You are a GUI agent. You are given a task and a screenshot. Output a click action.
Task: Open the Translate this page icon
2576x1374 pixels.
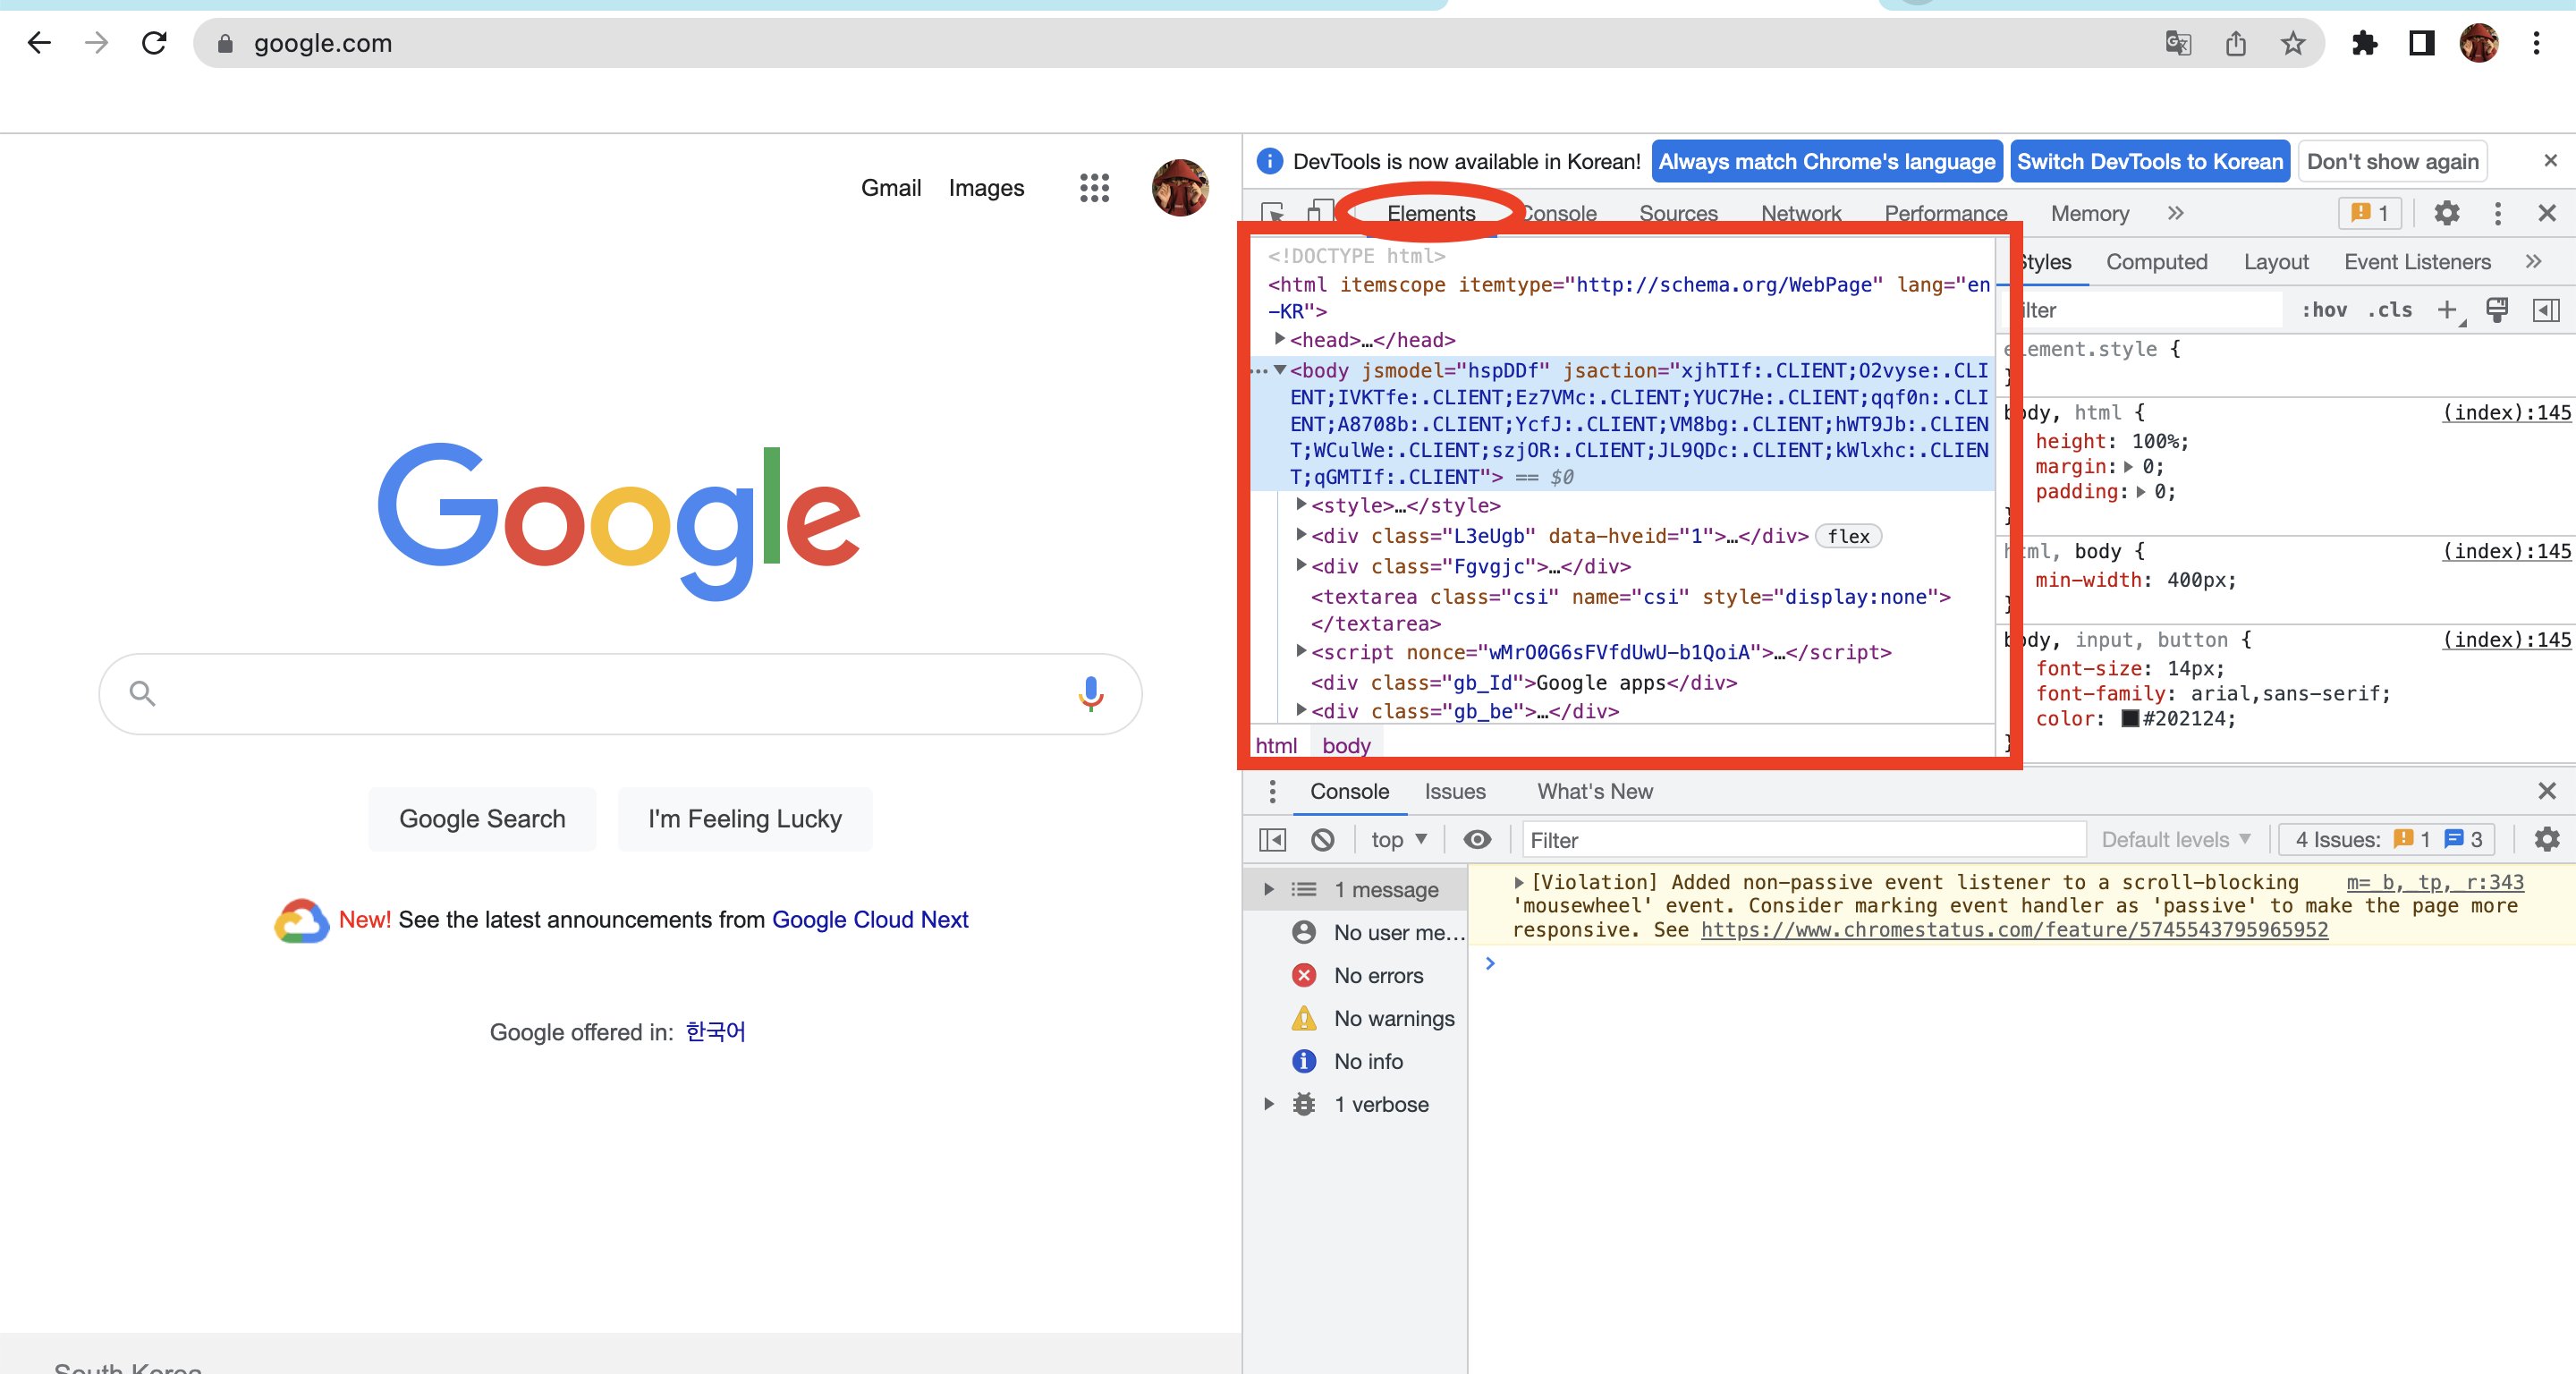point(2178,43)
